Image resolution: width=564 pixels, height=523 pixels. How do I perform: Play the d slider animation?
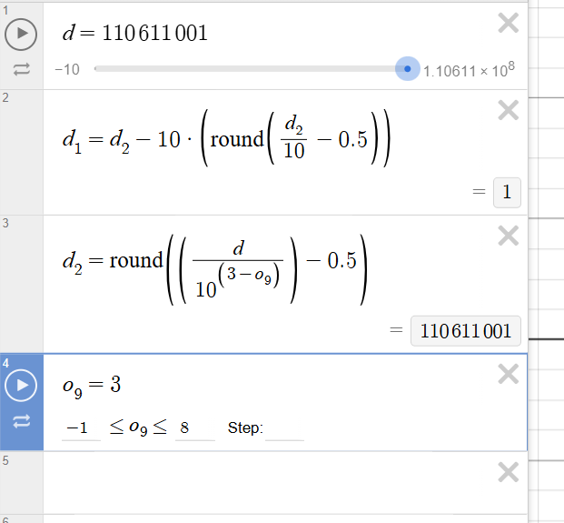click(x=21, y=35)
